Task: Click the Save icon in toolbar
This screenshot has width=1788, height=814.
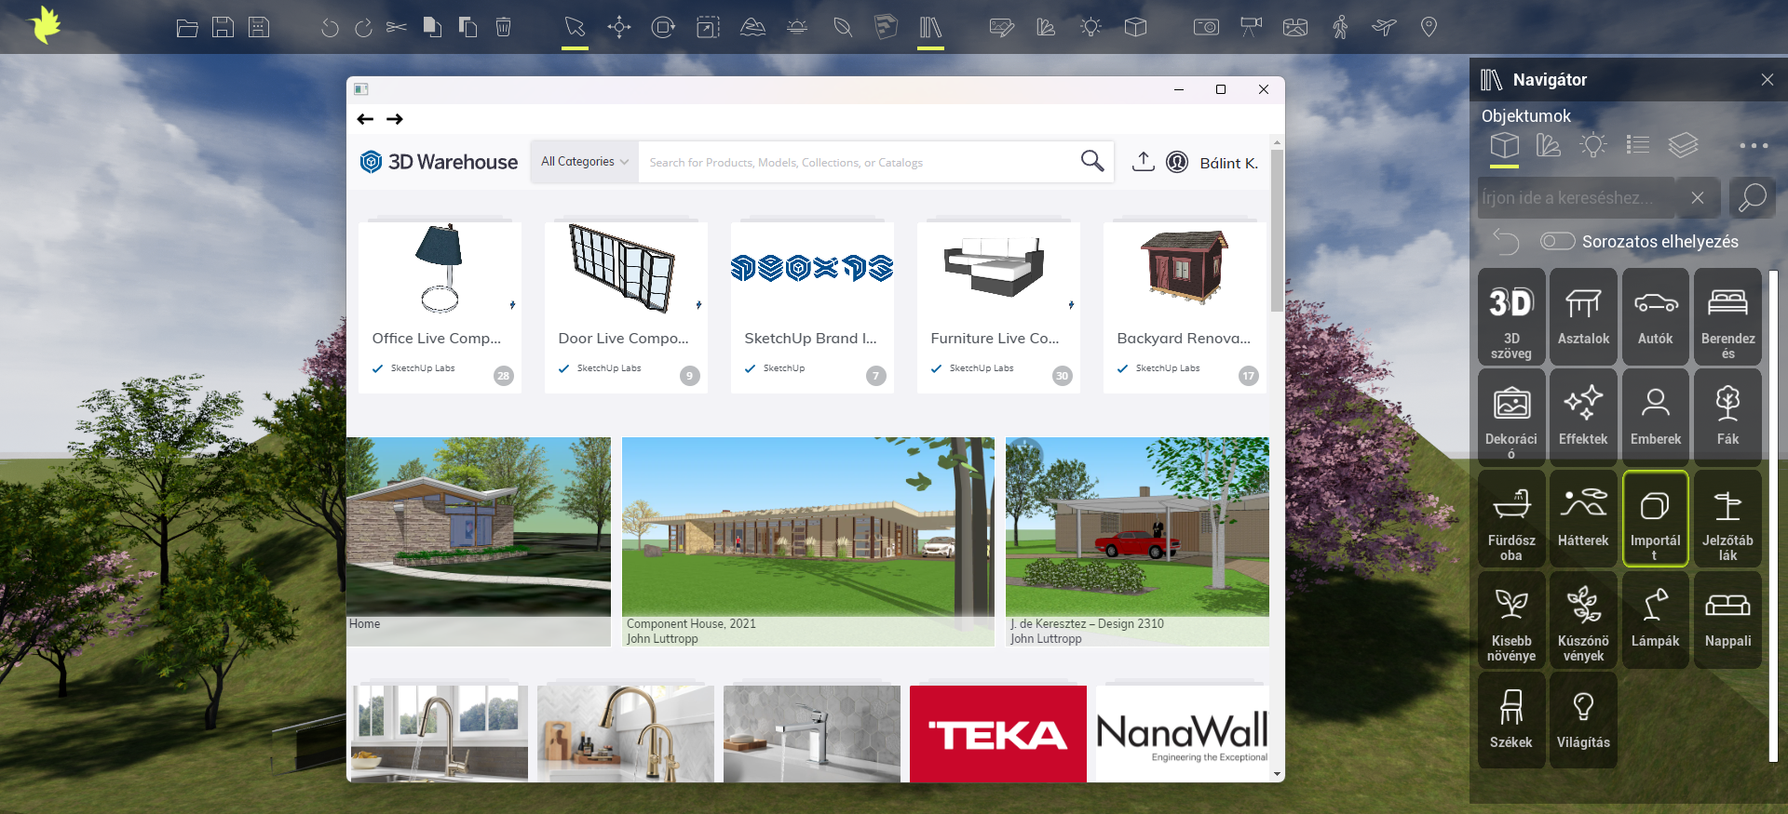Action: coord(223,28)
